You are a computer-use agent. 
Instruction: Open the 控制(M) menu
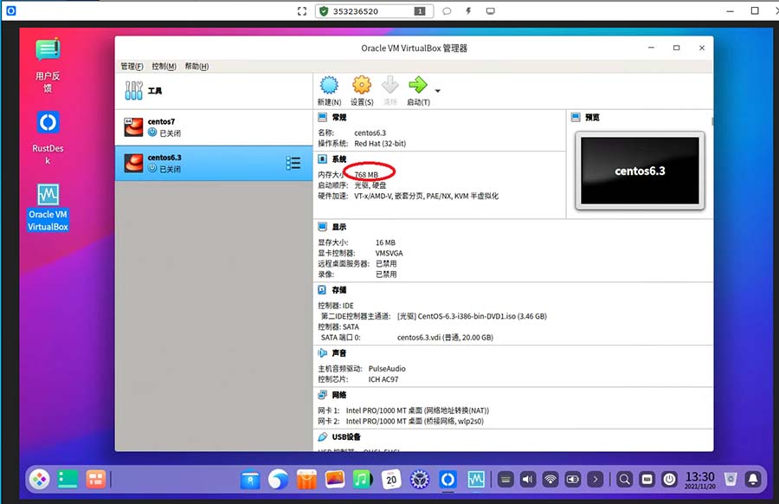pos(164,66)
